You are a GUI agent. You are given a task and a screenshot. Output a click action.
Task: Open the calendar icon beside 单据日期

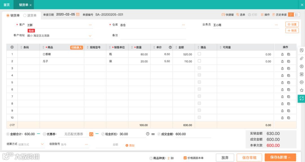pyautogui.click(x=78, y=14)
